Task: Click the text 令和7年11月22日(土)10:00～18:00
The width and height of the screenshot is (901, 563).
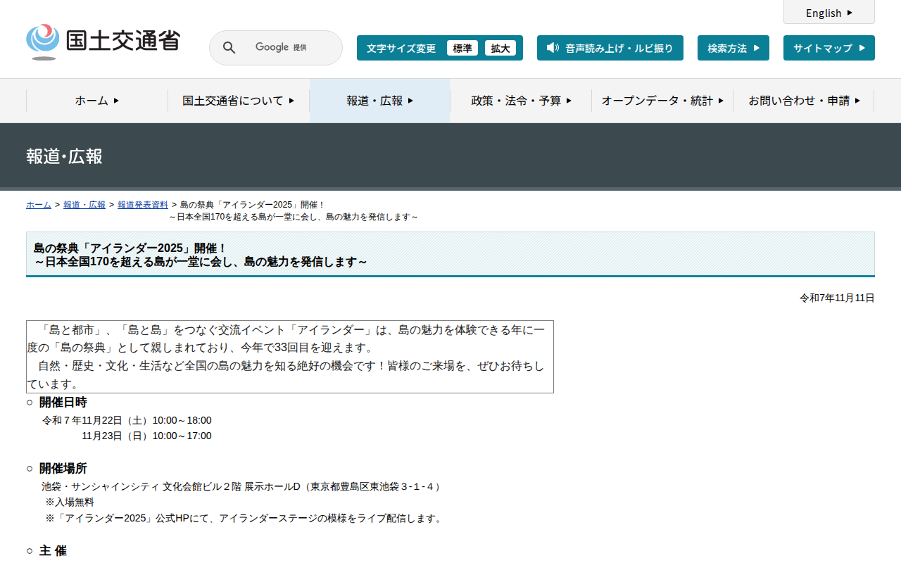Action: coord(127,420)
